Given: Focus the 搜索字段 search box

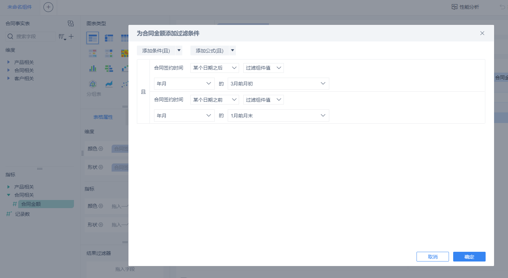Looking at the screenshot, I should tap(30, 37).
